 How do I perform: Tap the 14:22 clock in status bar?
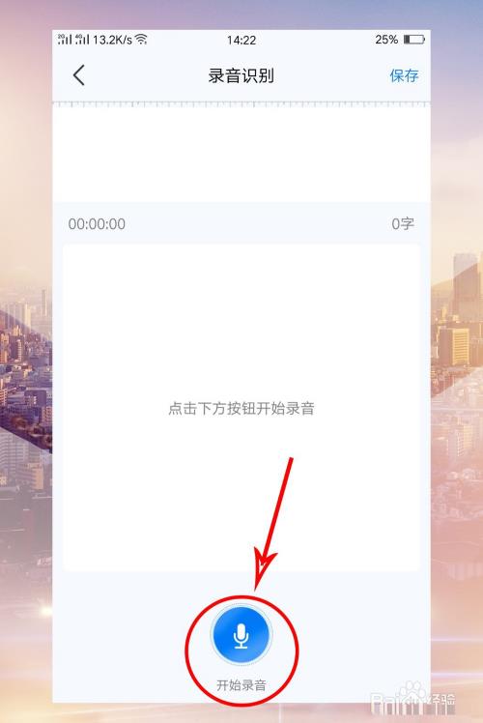241,41
